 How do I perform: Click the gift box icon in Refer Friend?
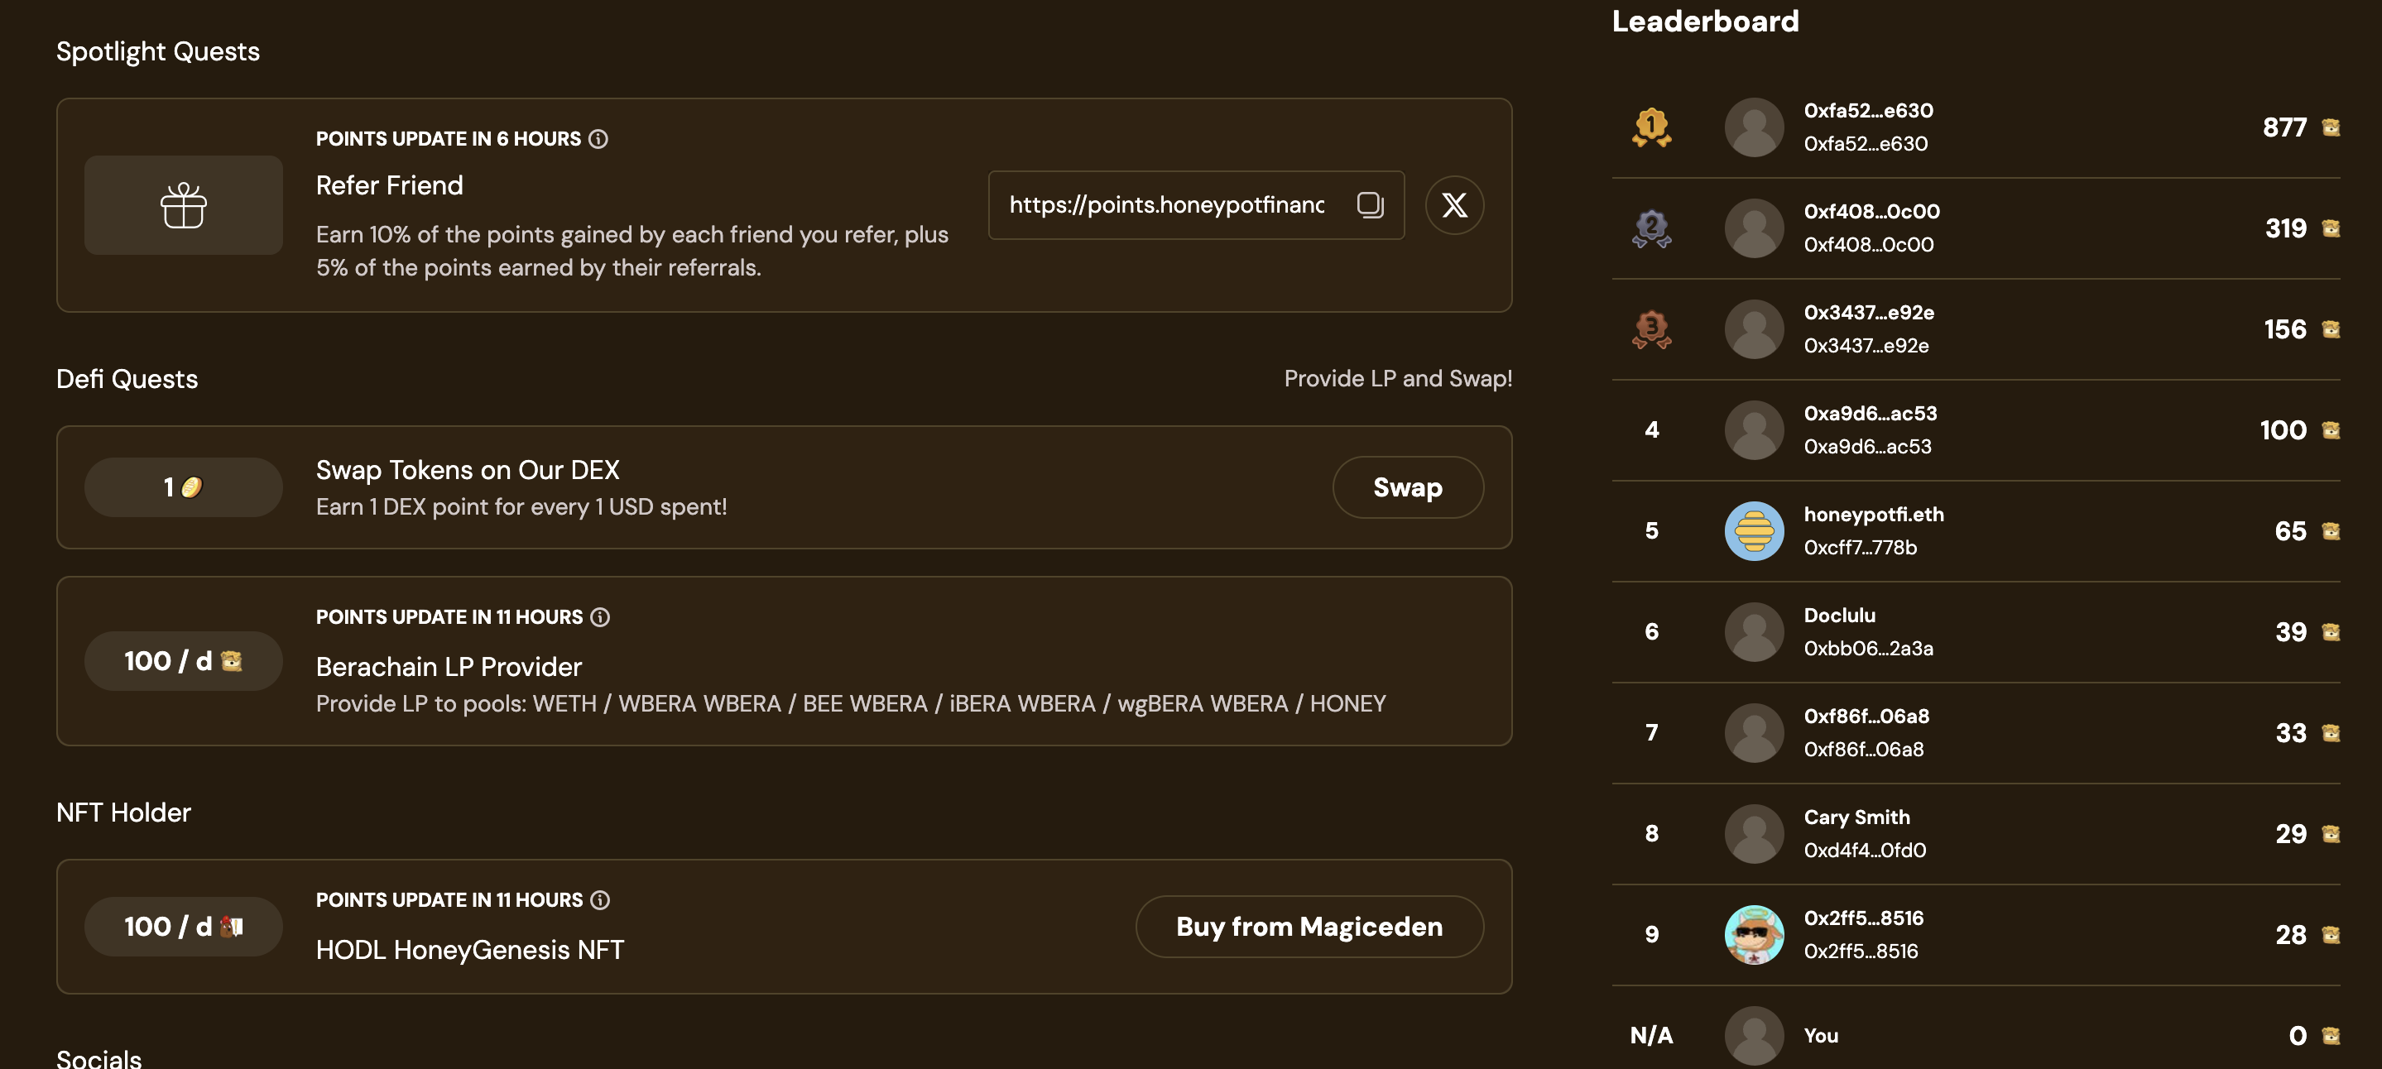point(183,205)
